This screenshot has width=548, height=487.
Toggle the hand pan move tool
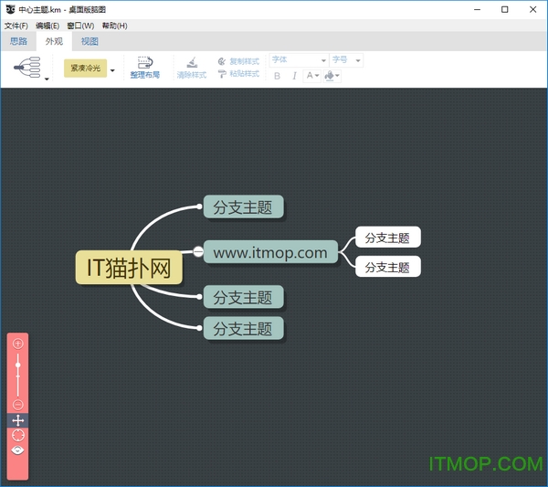18,420
